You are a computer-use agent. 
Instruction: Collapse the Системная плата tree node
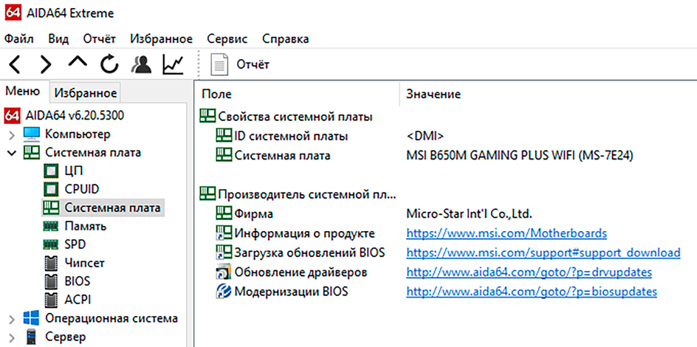pos(12,154)
